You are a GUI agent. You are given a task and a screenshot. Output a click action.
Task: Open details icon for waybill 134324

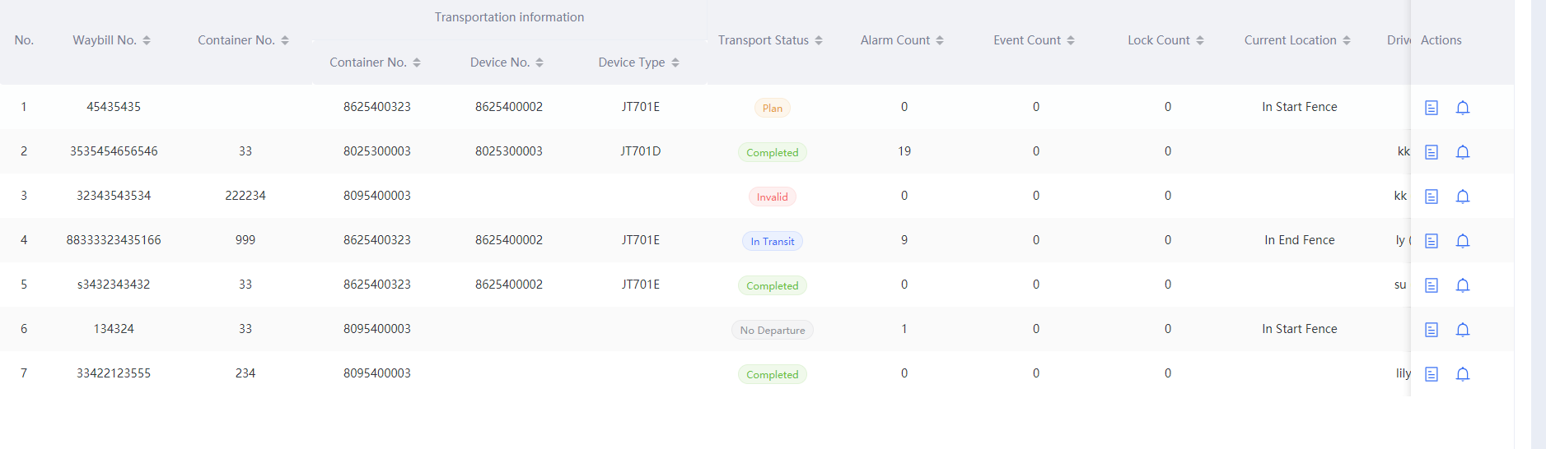(x=1432, y=330)
